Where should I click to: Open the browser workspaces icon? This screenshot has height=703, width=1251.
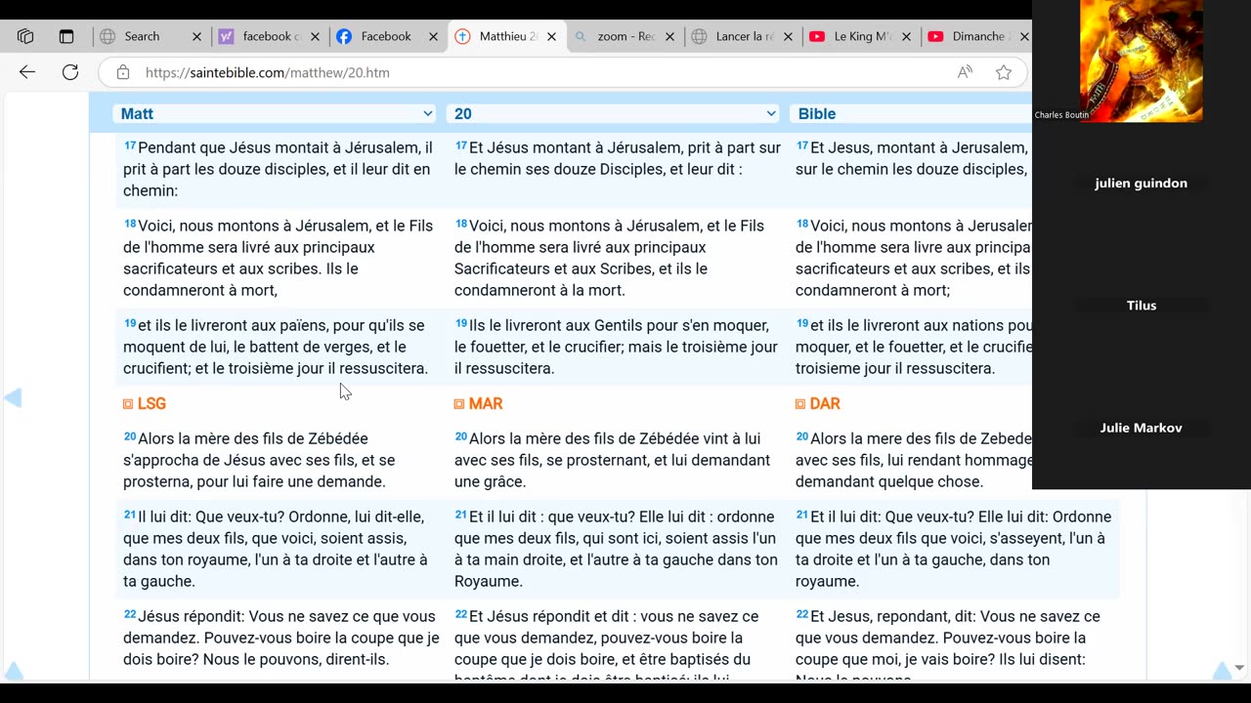pos(25,36)
